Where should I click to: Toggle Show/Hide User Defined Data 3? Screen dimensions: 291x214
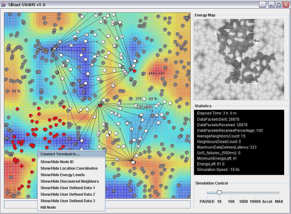[68, 201]
